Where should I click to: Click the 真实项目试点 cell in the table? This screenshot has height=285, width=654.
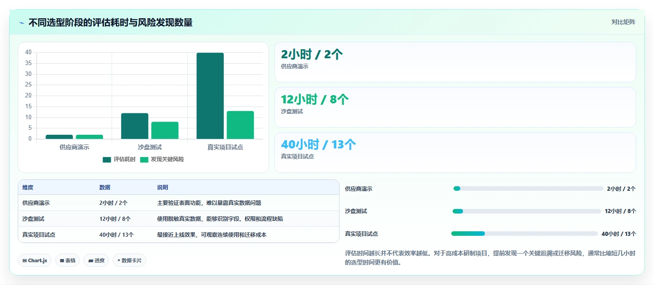tap(39, 235)
